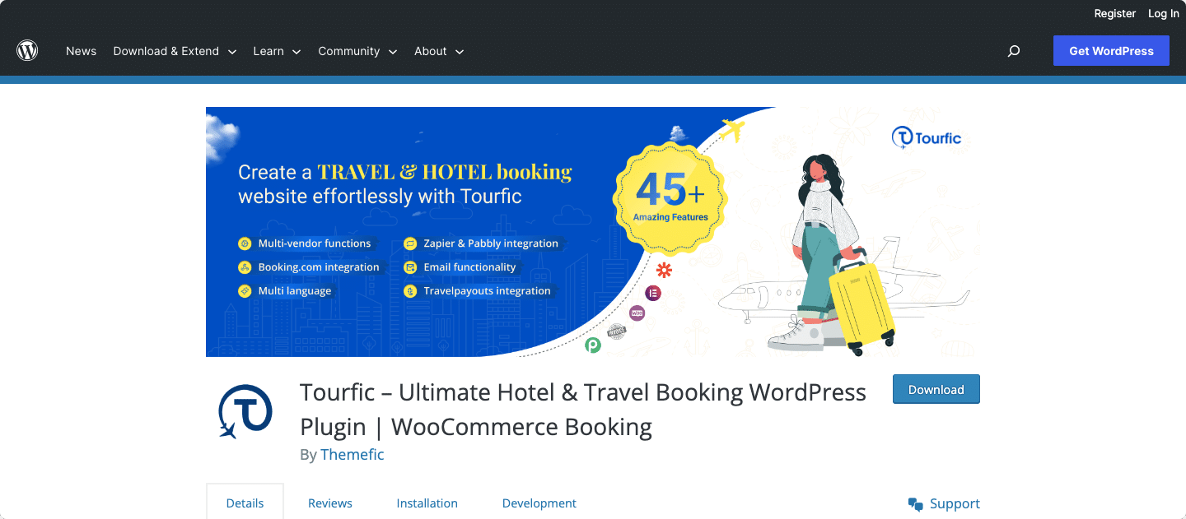
Task: Open the News menu item
Action: point(81,51)
